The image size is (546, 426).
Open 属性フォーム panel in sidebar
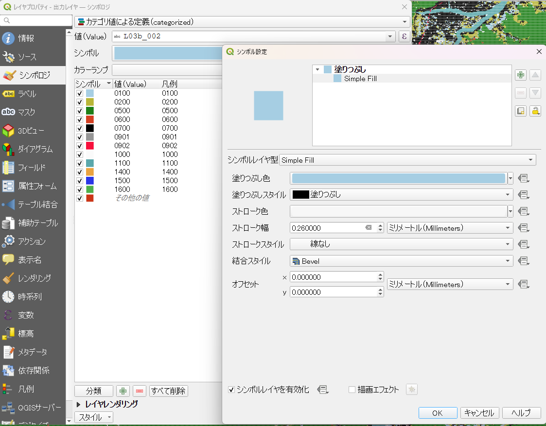pyautogui.click(x=33, y=186)
